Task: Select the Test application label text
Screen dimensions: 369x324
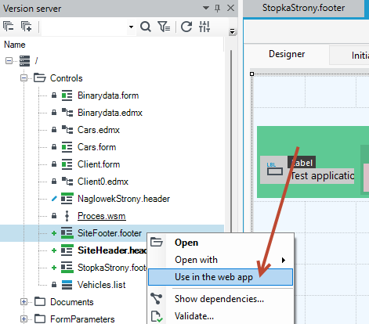Action: [x=322, y=176]
